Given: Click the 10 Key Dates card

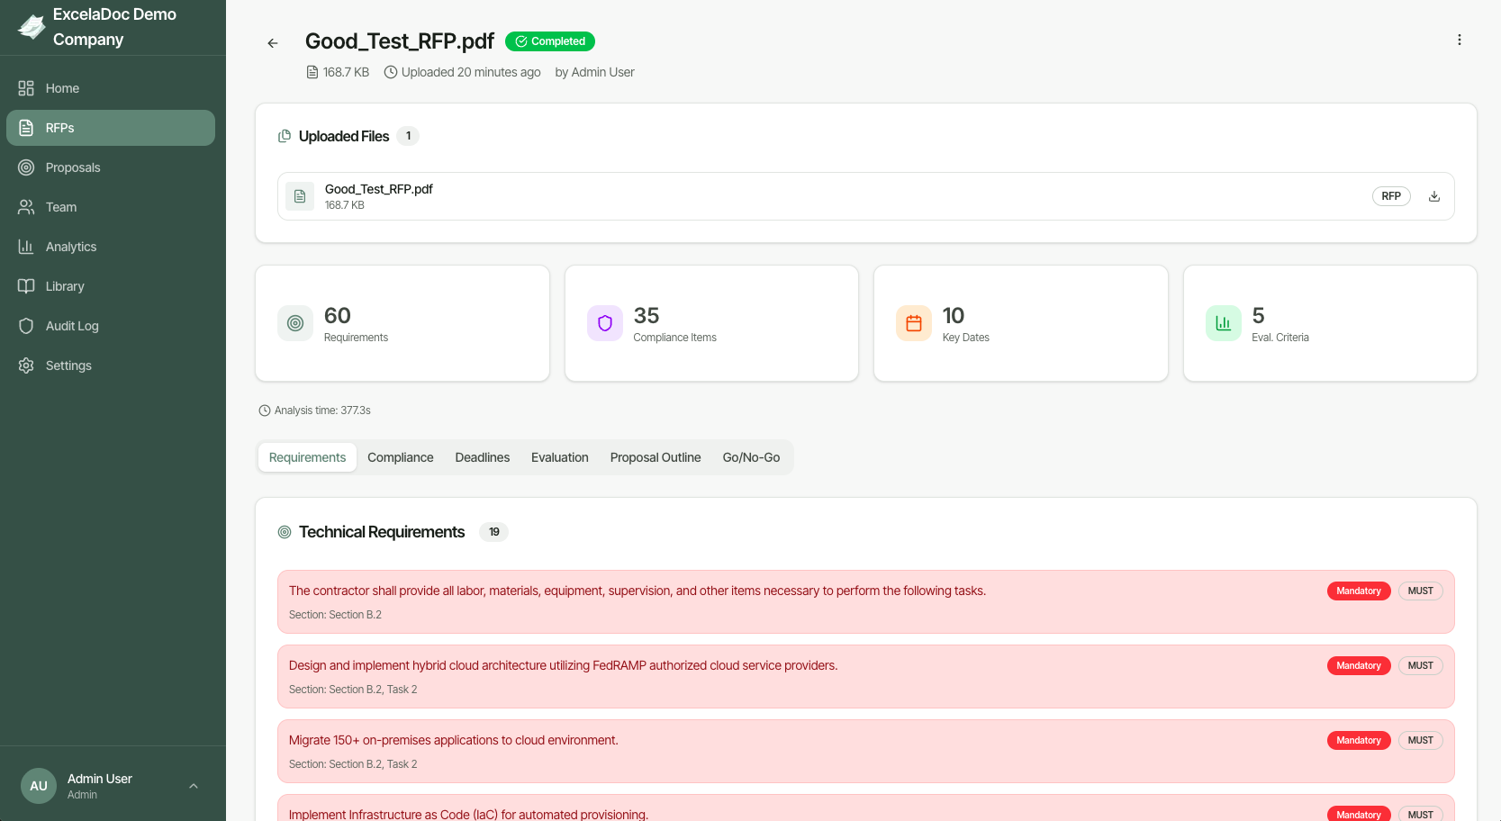Looking at the screenshot, I should [1021, 323].
